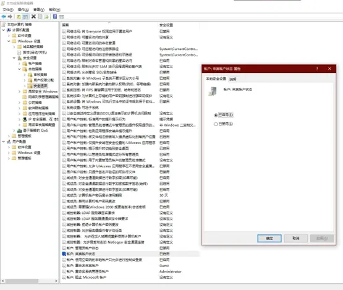Collapse the 计算机配置 tree node
Viewport: 343px width, 290px height.
4,30
